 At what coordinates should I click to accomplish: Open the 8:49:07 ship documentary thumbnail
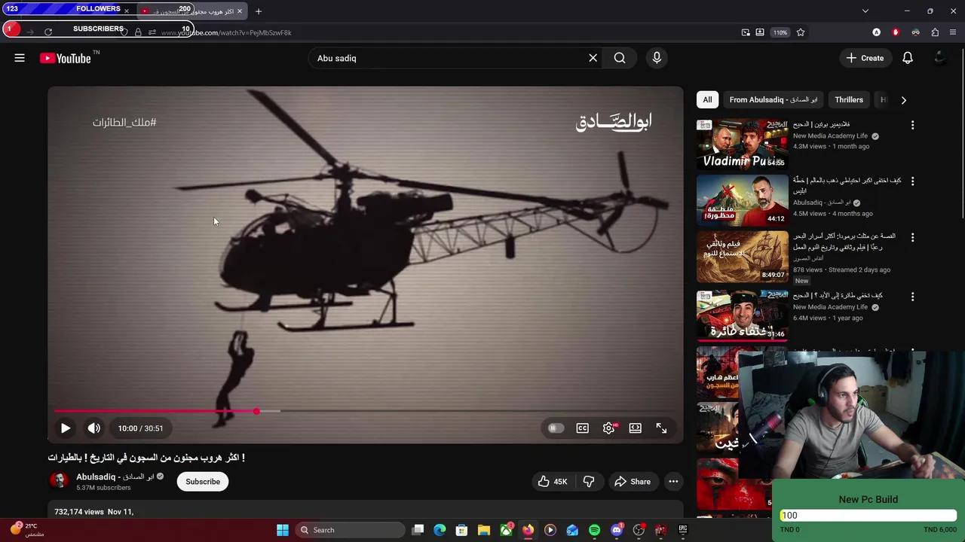point(742,257)
